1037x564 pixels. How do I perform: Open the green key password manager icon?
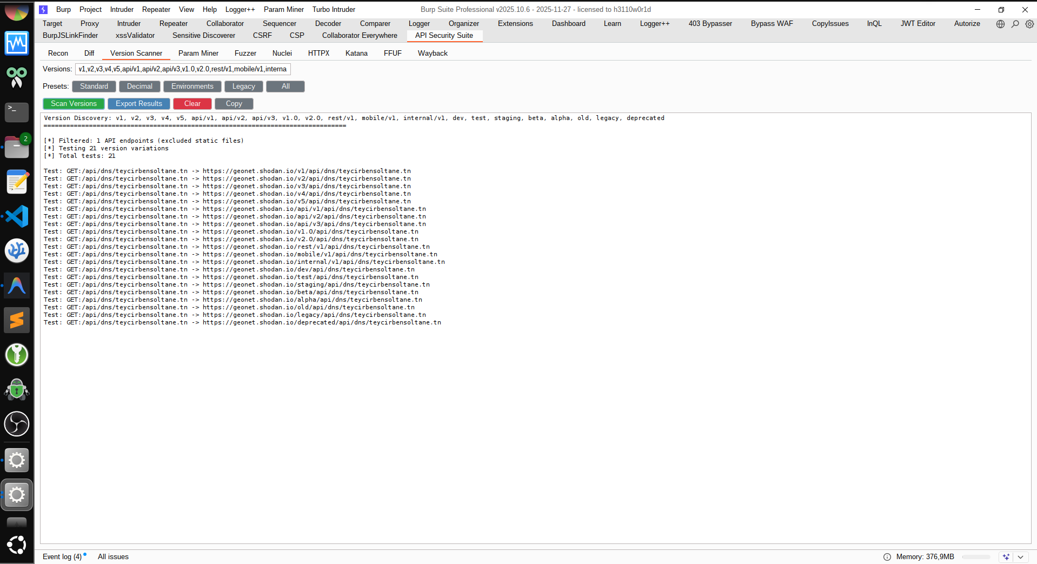(17, 355)
